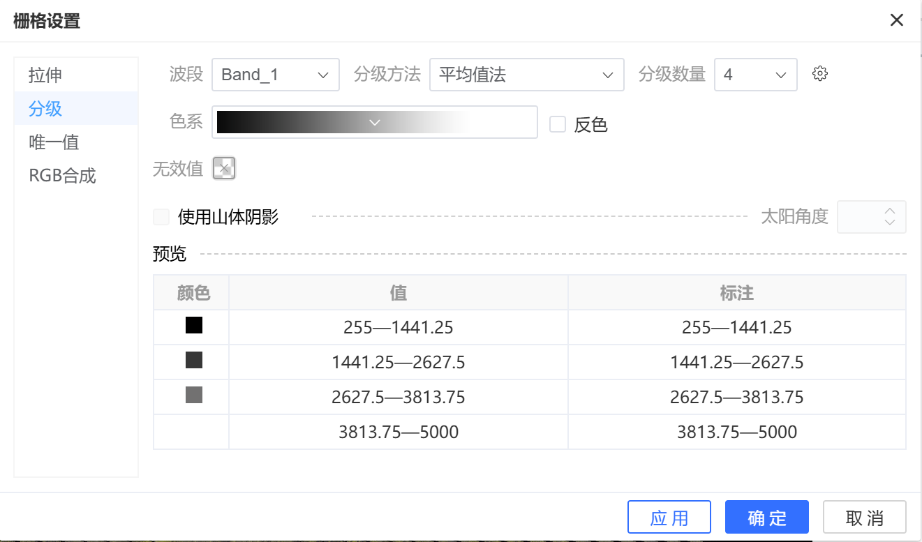Screen dimensions: 922x542
Task: Open the 波段 Band_1 dropdown
Action: [275, 75]
